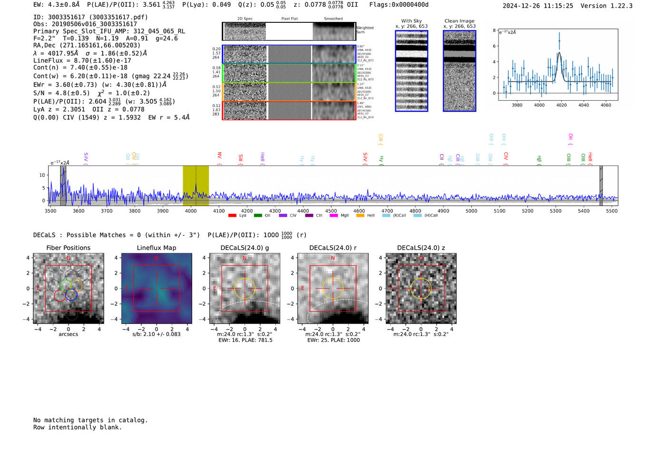
Task: Select the EWr: 25. PLAE: 1000 caption
Action: coord(333,340)
